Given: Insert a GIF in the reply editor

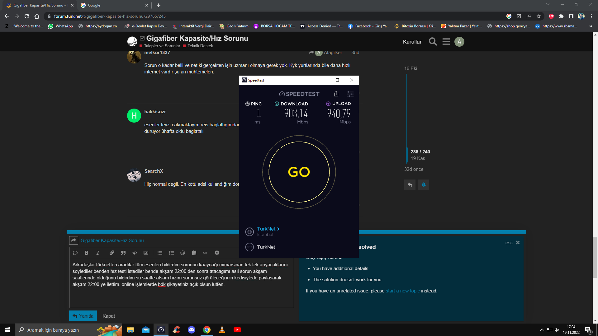Looking at the screenshot, I should pos(205,253).
